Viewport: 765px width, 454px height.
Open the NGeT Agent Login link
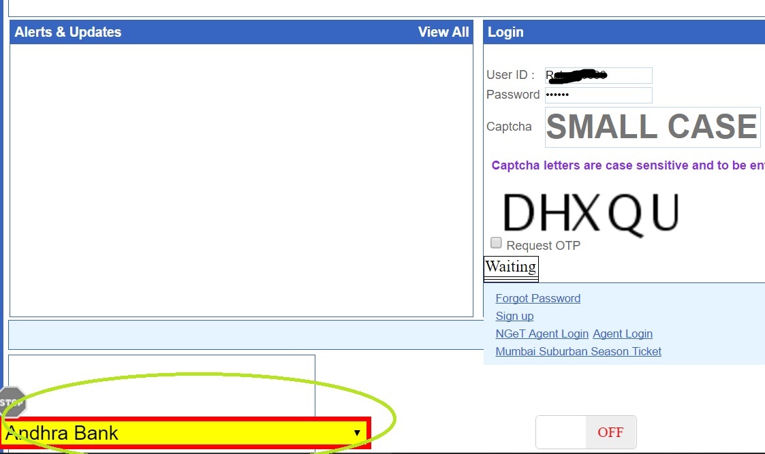[542, 334]
